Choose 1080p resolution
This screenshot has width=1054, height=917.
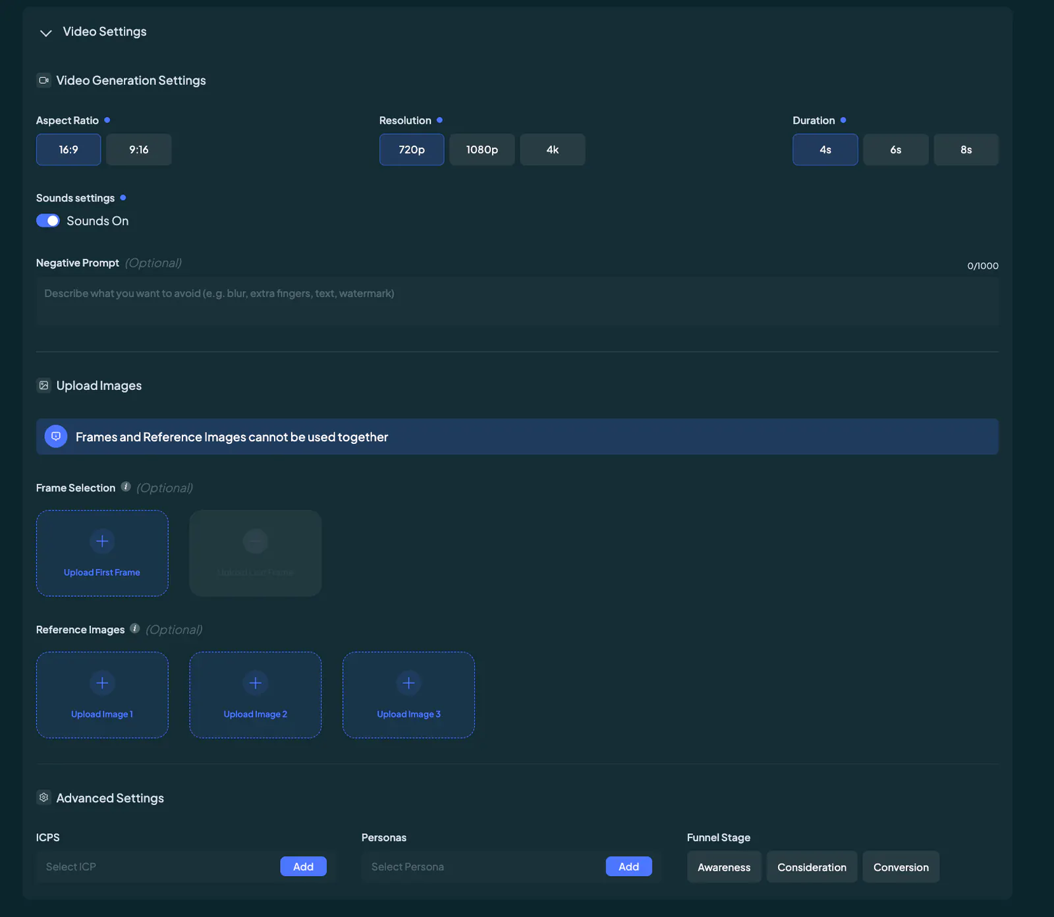tap(482, 150)
